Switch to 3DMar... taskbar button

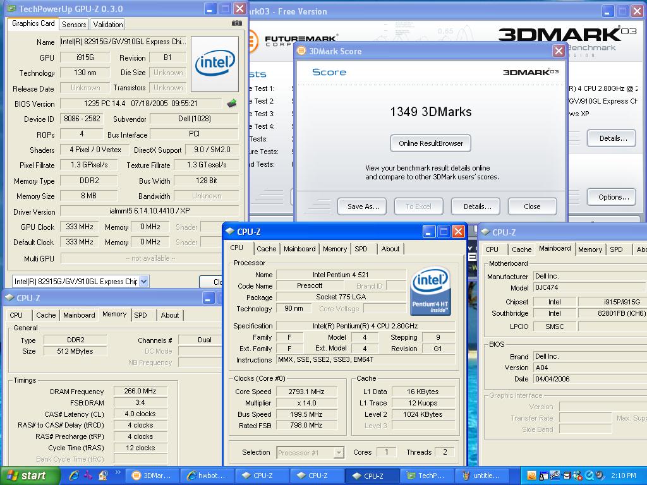click(152, 476)
